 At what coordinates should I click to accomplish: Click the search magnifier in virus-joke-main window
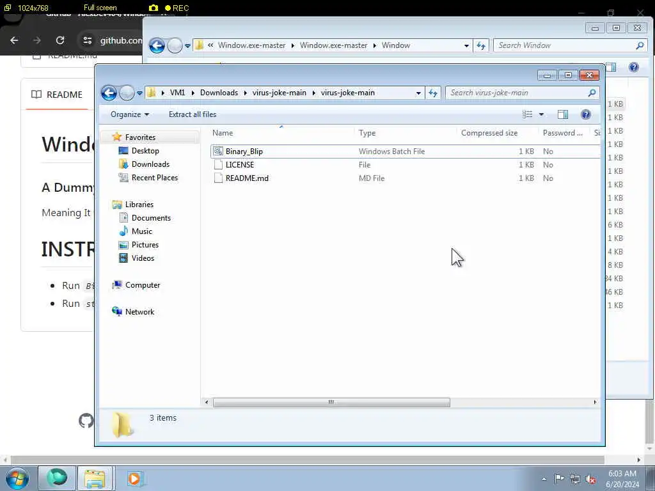pyautogui.click(x=592, y=93)
